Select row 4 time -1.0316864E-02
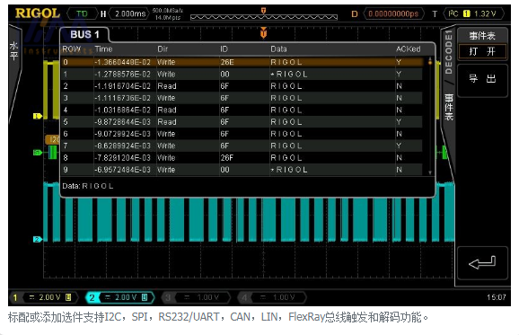The height and width of the screenshot is (335, 519). click(122, 110)
